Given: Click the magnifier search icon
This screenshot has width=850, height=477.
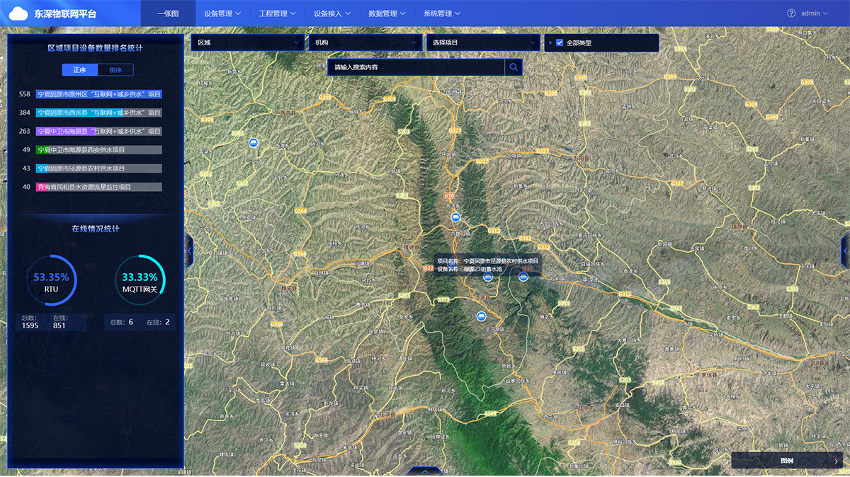Looking at the screenshot, I should tap(514, 67).
